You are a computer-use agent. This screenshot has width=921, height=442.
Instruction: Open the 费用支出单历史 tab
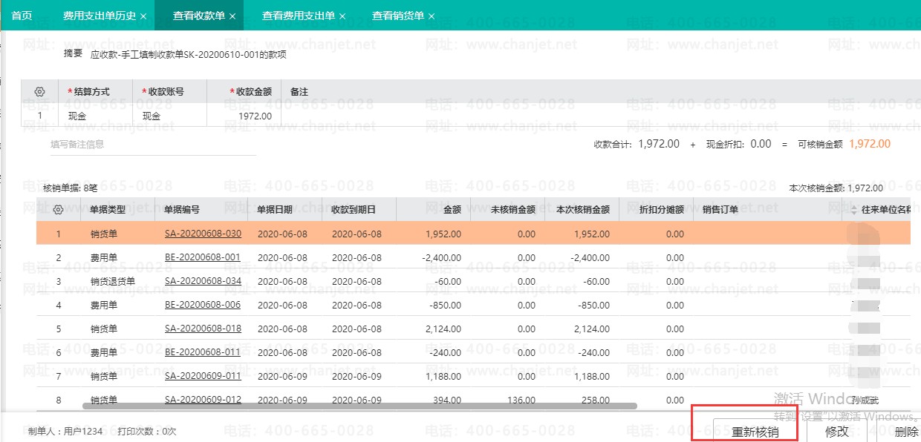[x=99, y=16]
